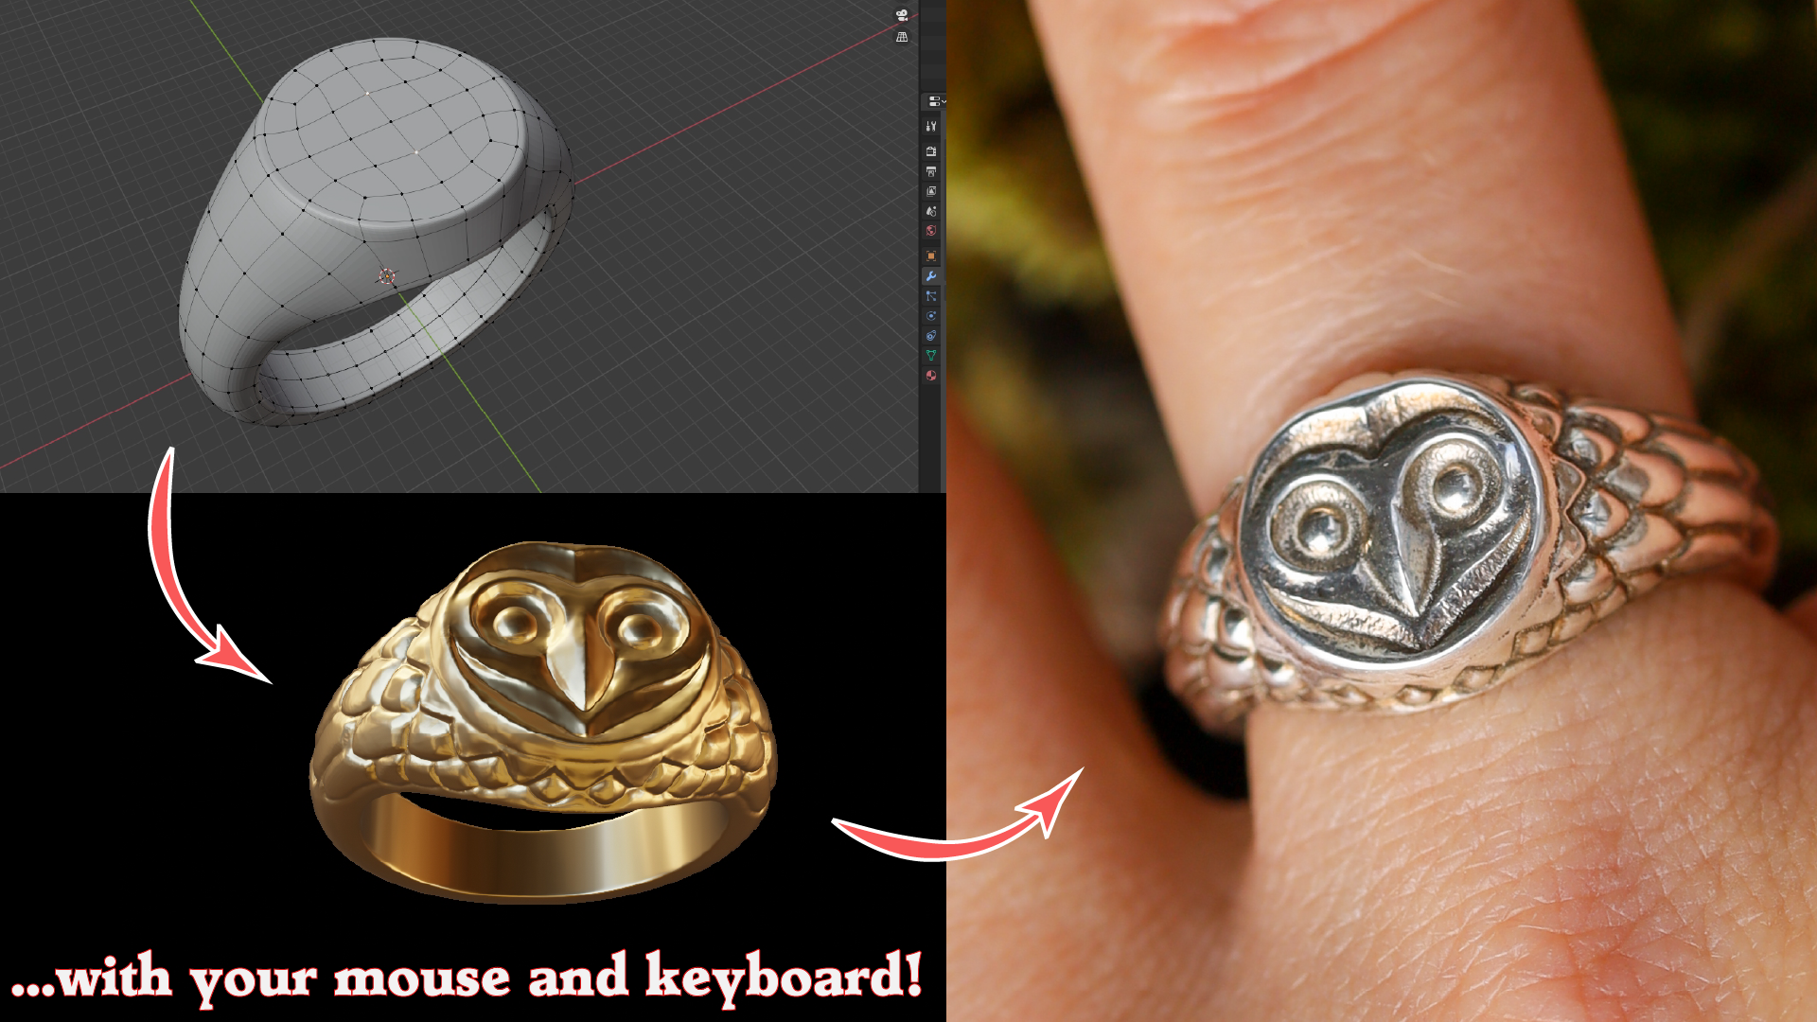This screenshot has width=1817, height=1022.
Task: Open the properties editor type dropdown
Action: (936, 101)
